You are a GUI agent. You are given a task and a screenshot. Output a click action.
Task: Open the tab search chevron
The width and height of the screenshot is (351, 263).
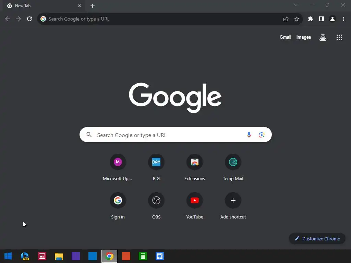[x=296, y=5]
